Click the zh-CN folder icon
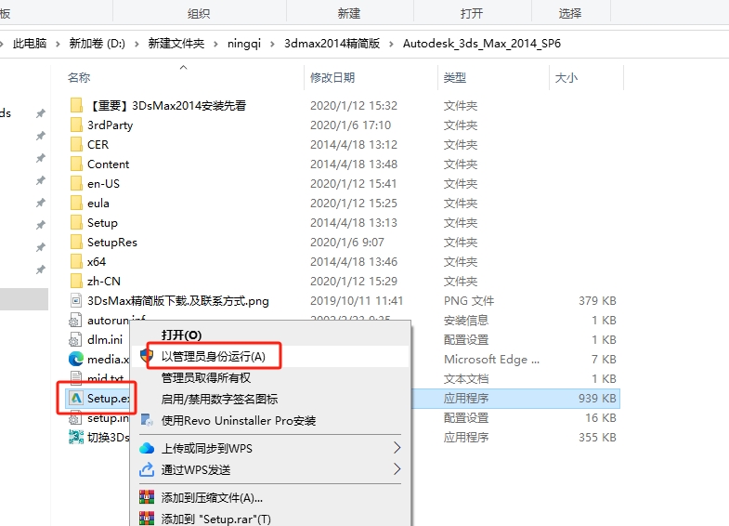The width and height of the screenshot is (729, 526). tap(76, 282)
